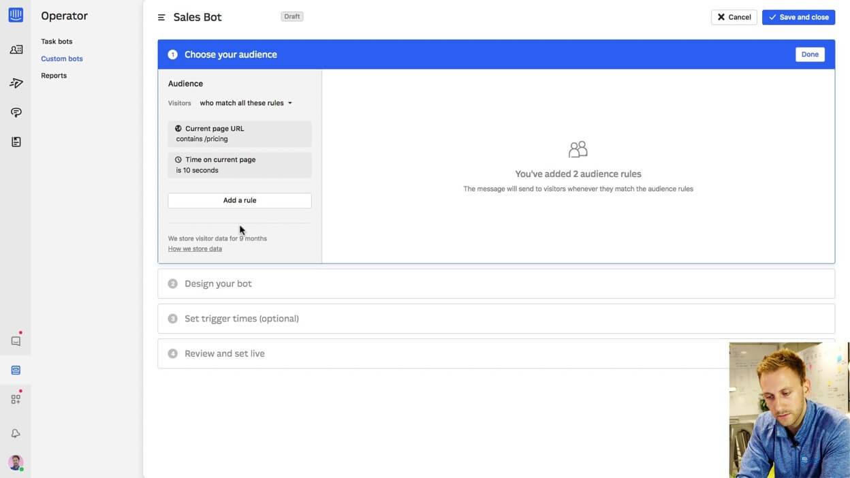
Task: Open the articles book icon
Action: click(16, 142)
